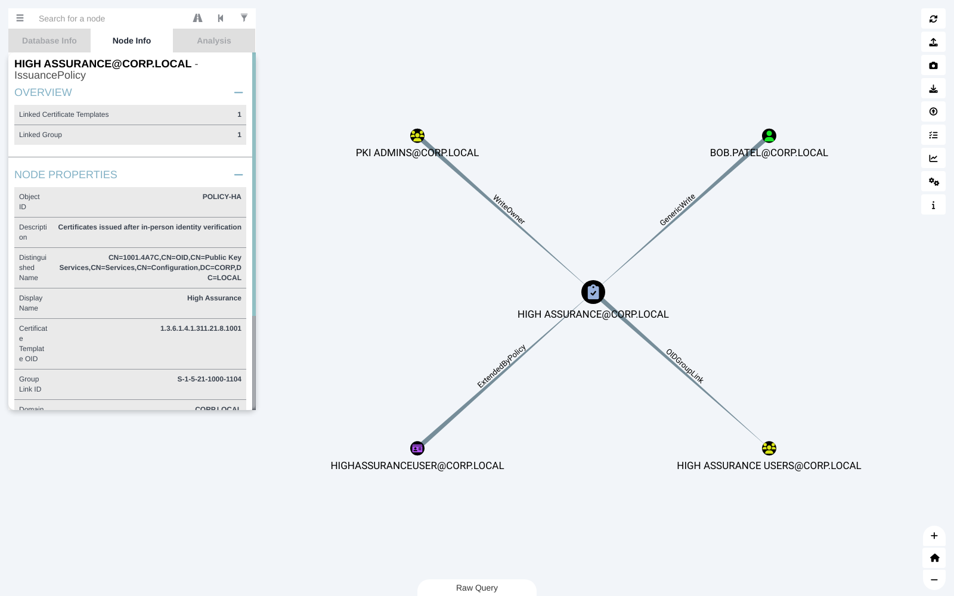Click the ExtendedByPolicy edge label
This screenshot has height=596, width=954.
[x=501, y=366]
